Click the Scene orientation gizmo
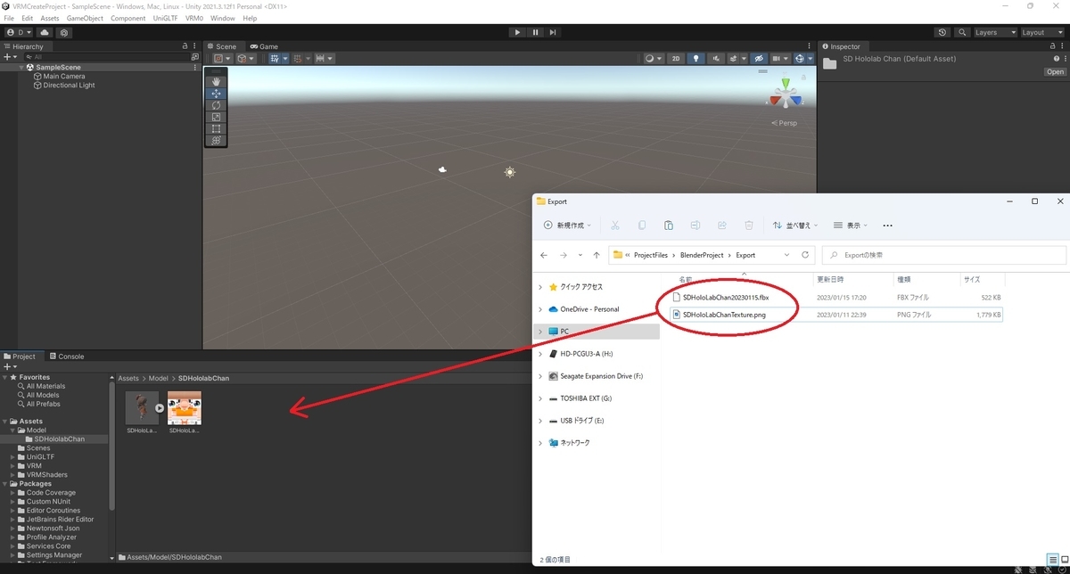Image resolution: width=1070 pixels, height=574 pixels. (x=786, y=94)
